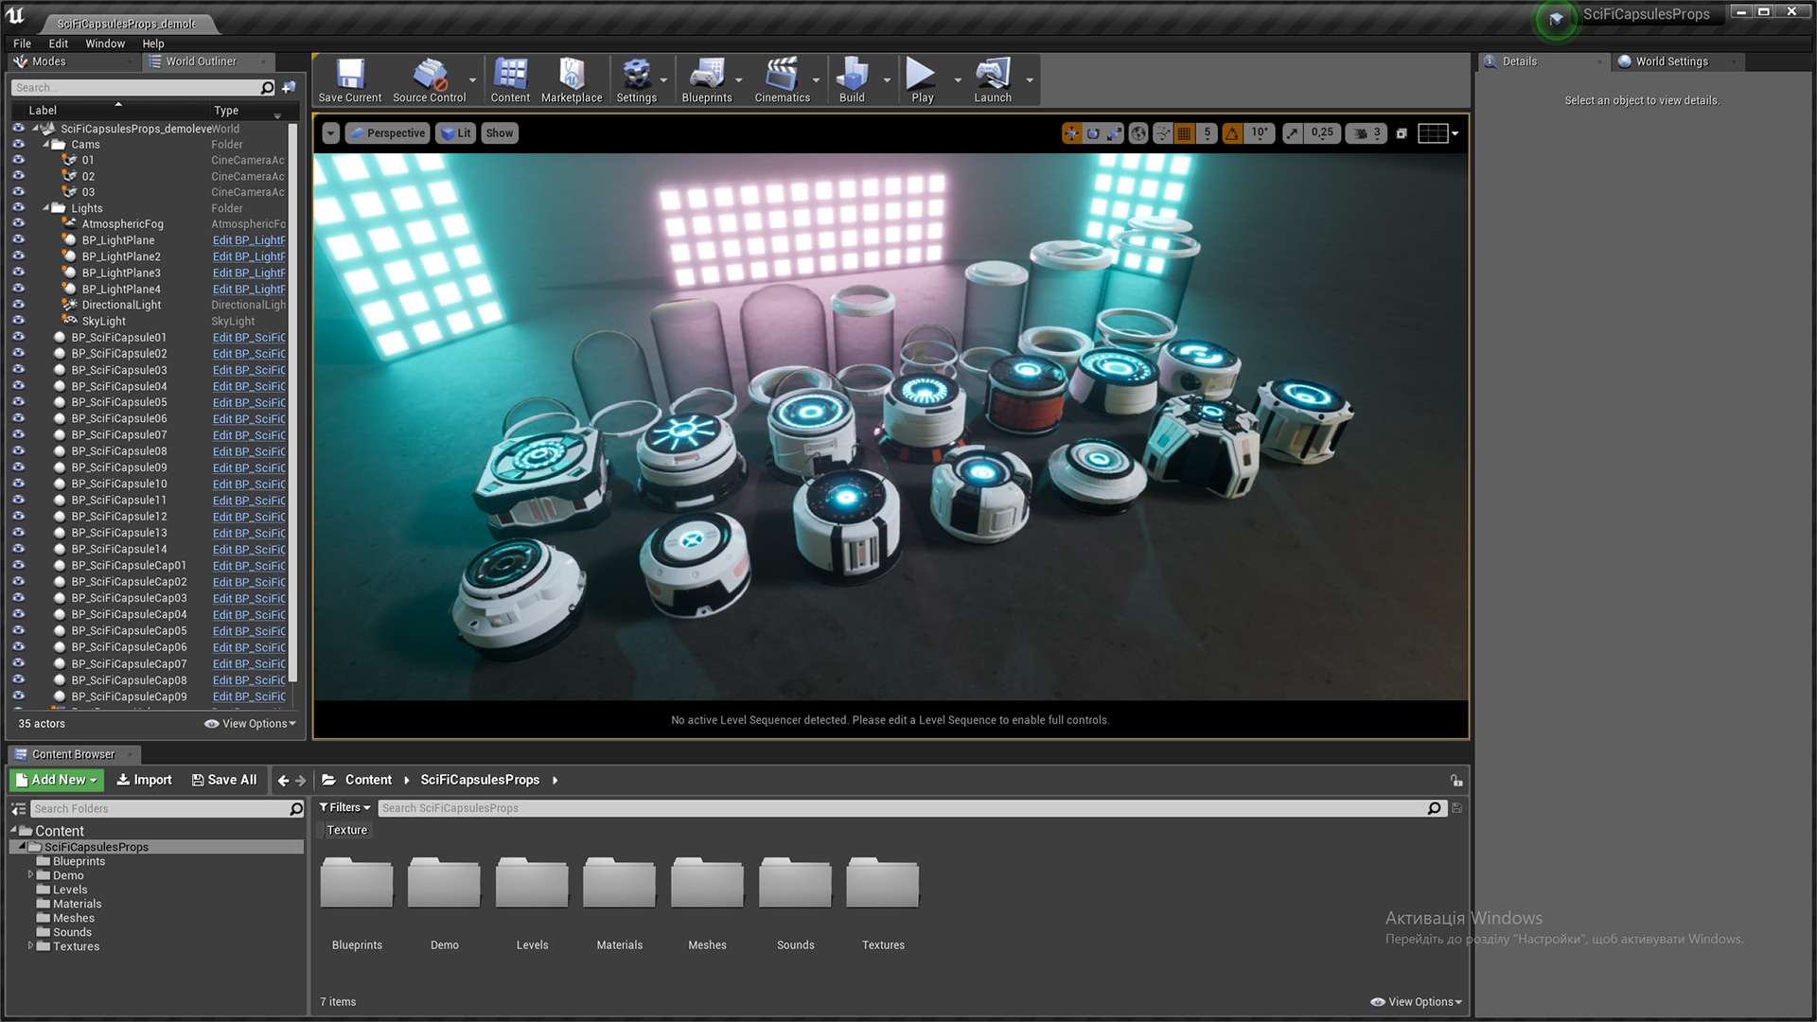Click the Save All button

(224, 780)
